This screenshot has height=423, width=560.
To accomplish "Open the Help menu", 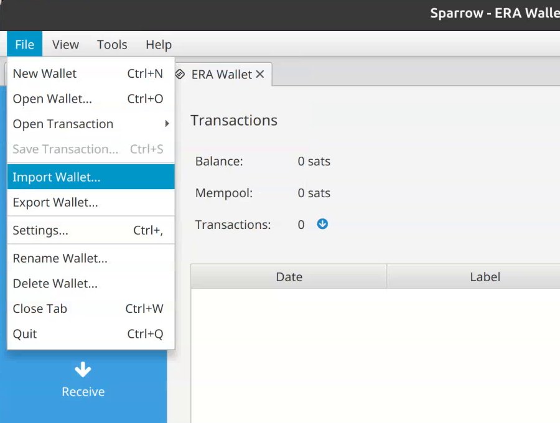I will (159, 44).
